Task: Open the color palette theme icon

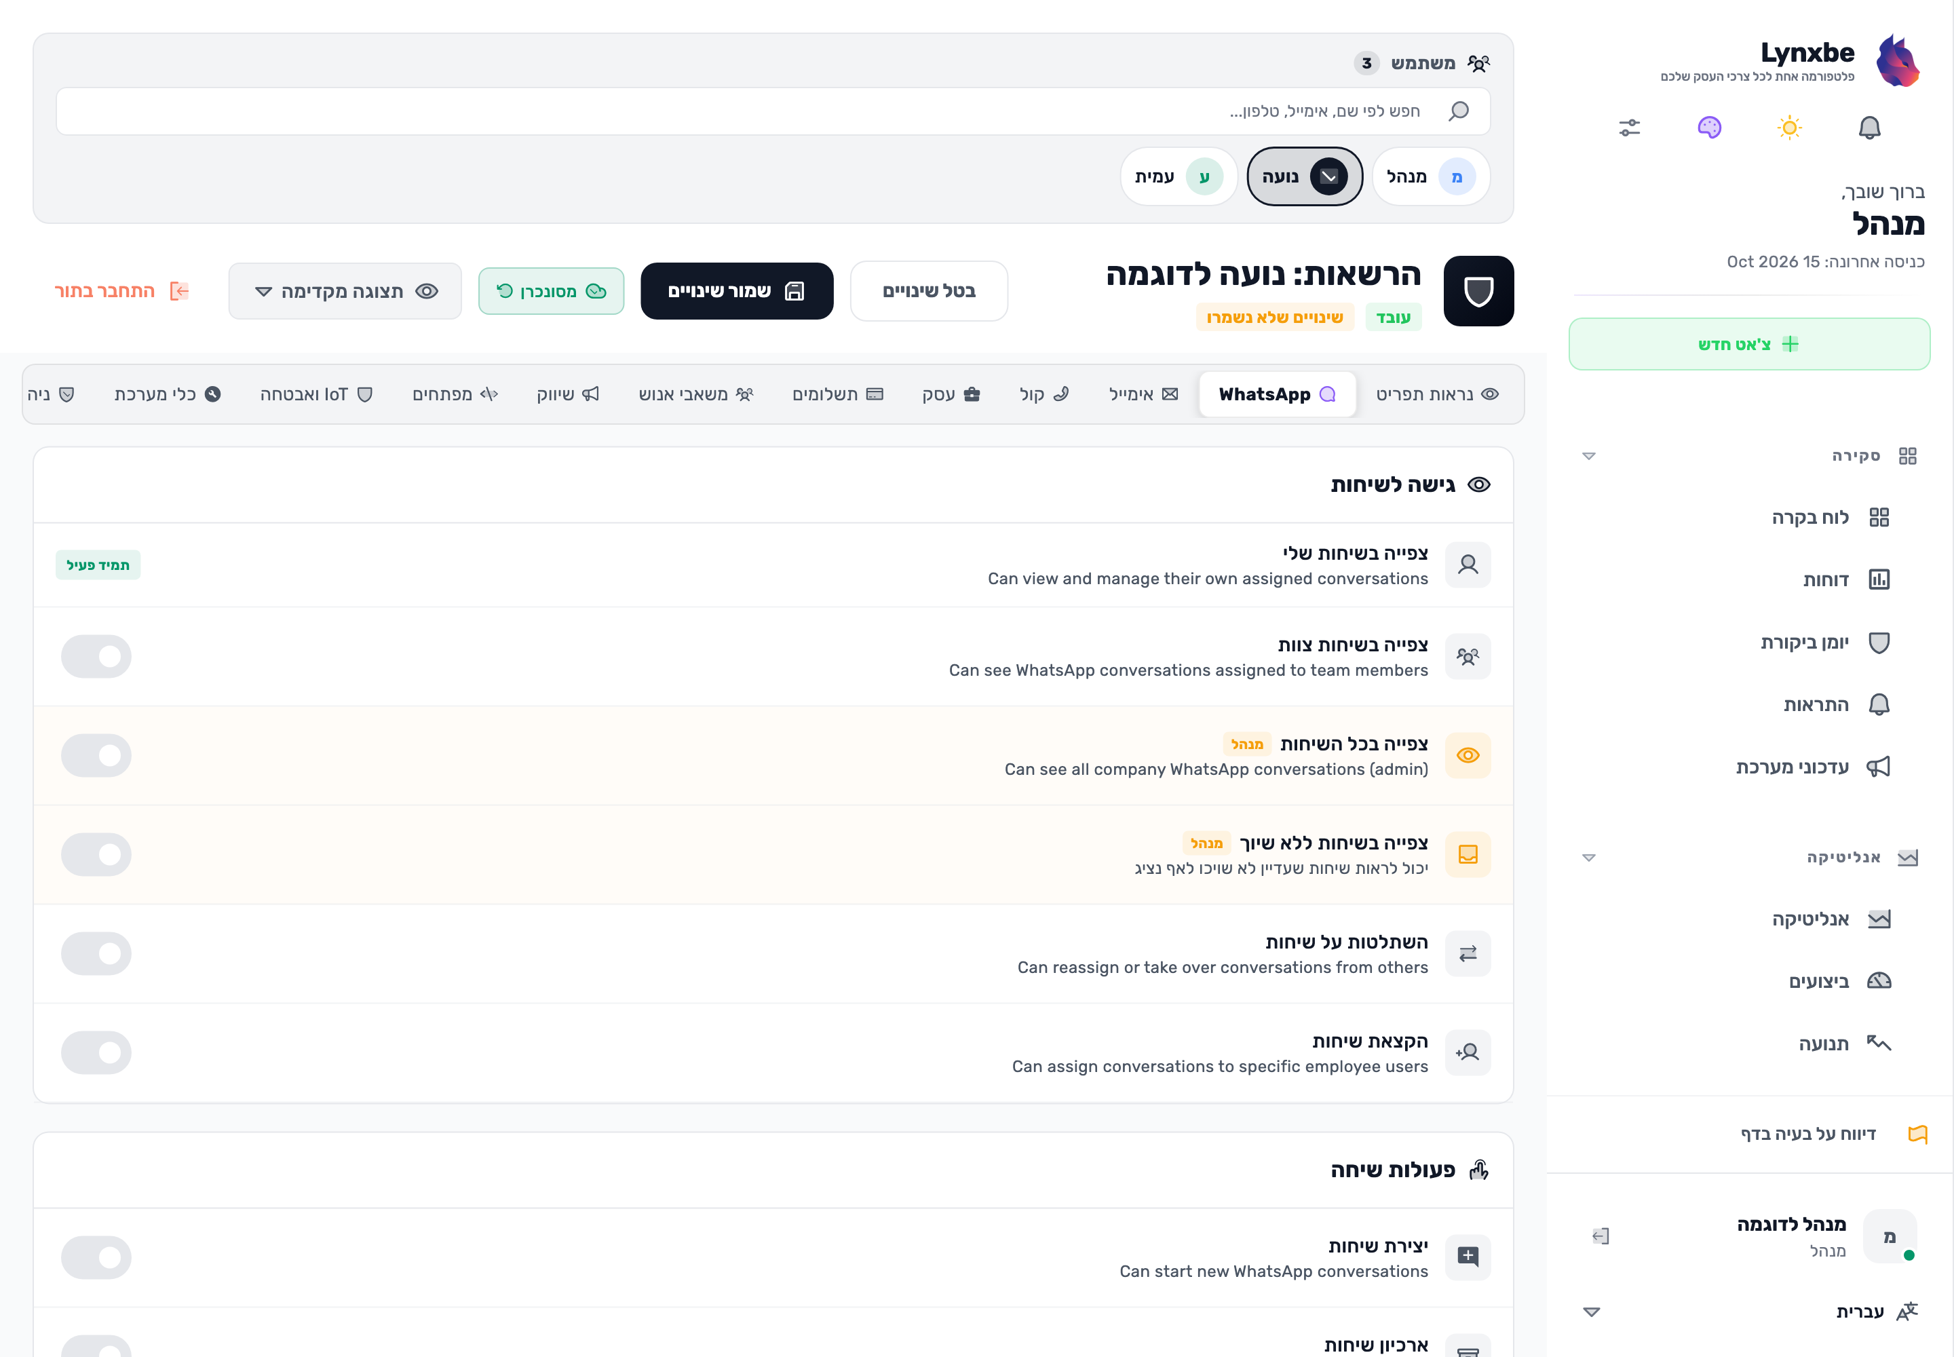Action: click(x=1709, y=128)
